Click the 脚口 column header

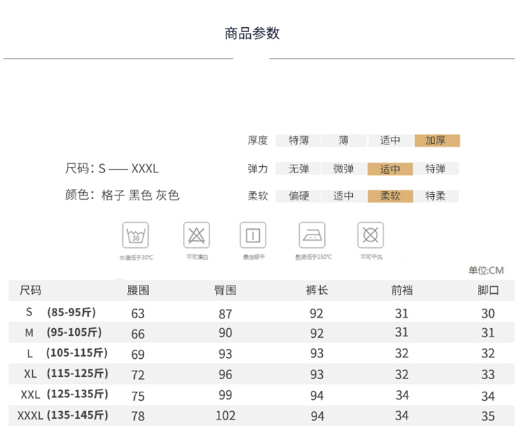tap(488, 290)
